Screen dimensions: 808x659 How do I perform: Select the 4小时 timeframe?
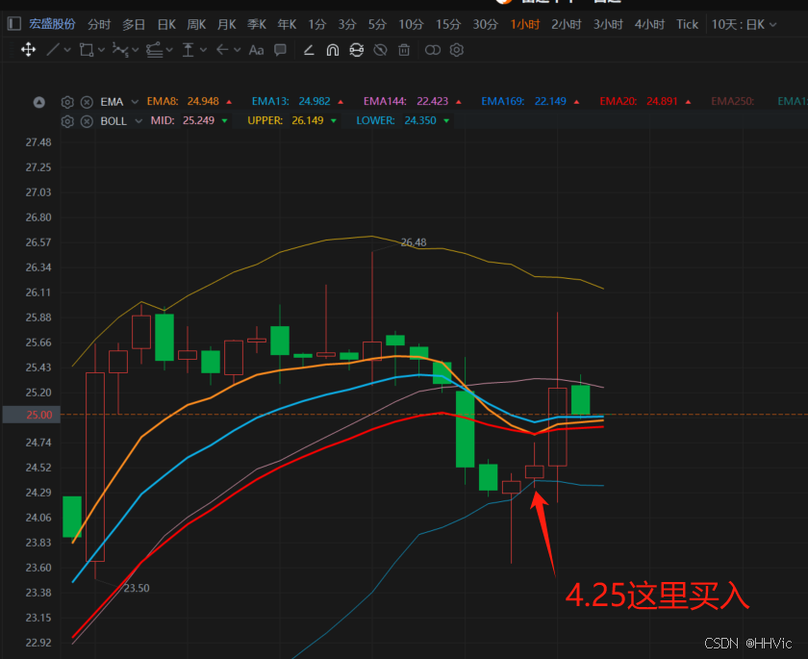pos(650,24)
